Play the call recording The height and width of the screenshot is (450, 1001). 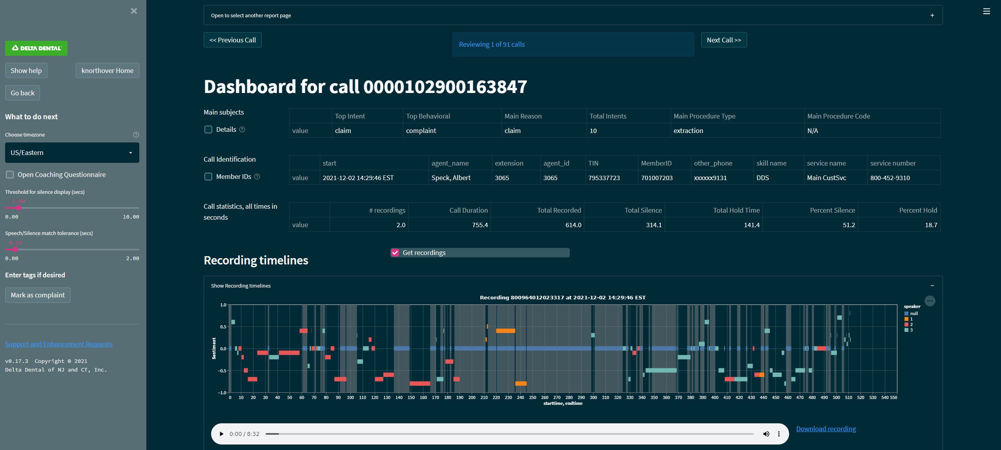(221, 434)
